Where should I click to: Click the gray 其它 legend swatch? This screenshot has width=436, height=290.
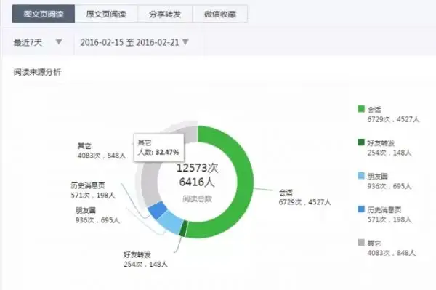(361, 242)
